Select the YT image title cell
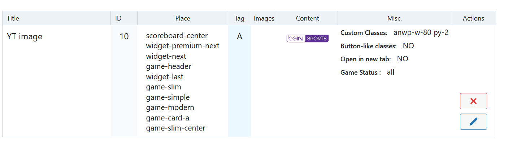The width and height of the screenshot is (508, 141). point(25,36)
